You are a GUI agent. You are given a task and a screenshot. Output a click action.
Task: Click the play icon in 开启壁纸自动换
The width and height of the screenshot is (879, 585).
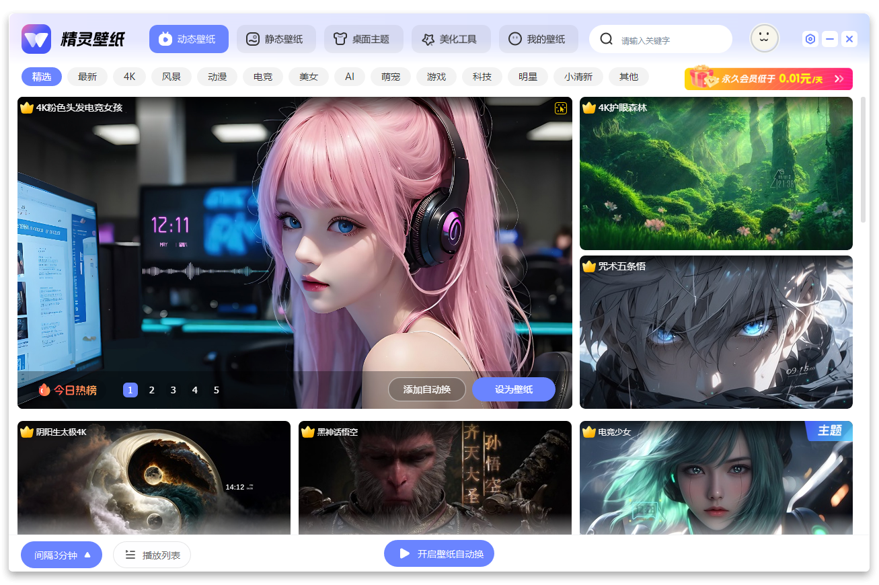pyautogui.click(x=404, y=553)
